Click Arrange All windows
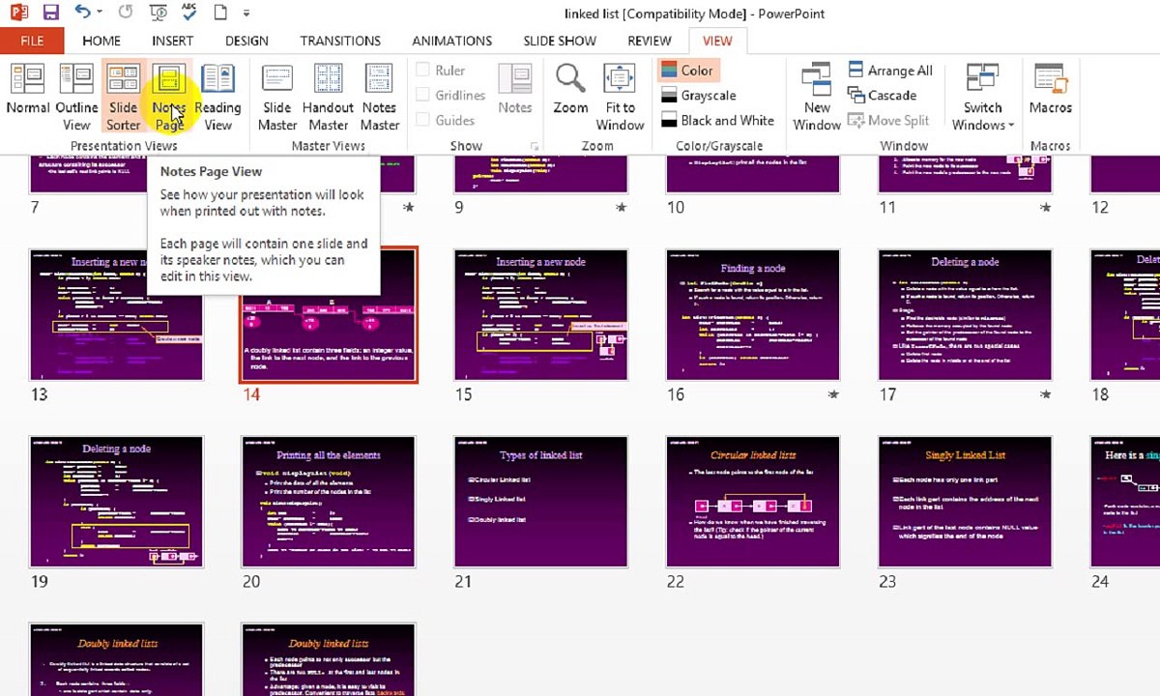Image resolution: width=1160 pixels, height=696 pixels. [890, 71]
